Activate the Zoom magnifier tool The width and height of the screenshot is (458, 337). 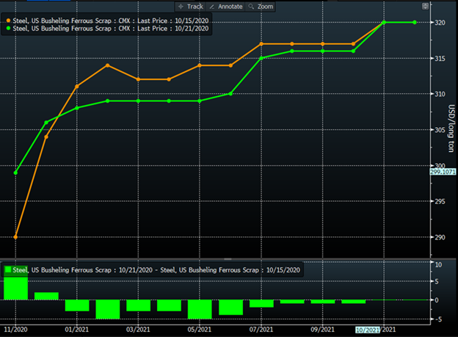click(261, 6)
